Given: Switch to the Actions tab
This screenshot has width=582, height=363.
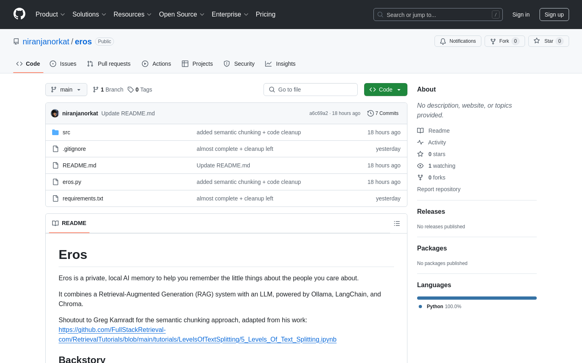Looking at the screenshot, I should (156, 64).
